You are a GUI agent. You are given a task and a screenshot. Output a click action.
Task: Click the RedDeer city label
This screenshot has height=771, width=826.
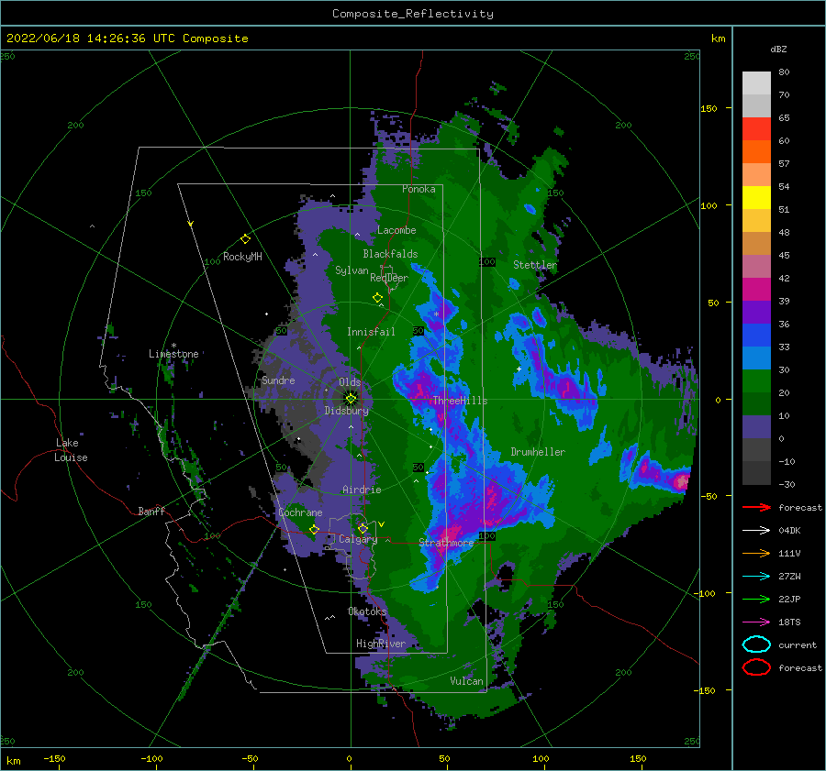pyautogui.click(x=389, y=278)
